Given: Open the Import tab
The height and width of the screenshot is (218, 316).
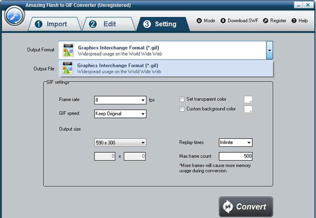Looking at the screenshot, I should click(x=54, y=24).
